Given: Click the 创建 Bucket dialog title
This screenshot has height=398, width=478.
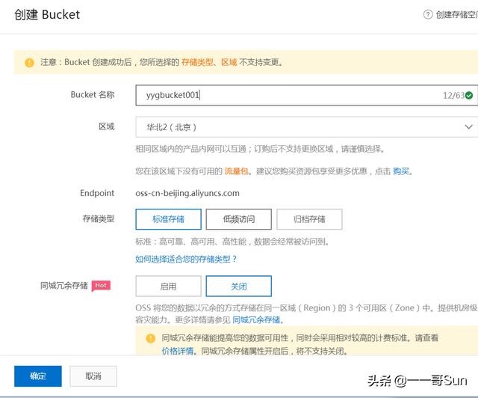Looking at the screenshot, I should click(x=47, y=15).
